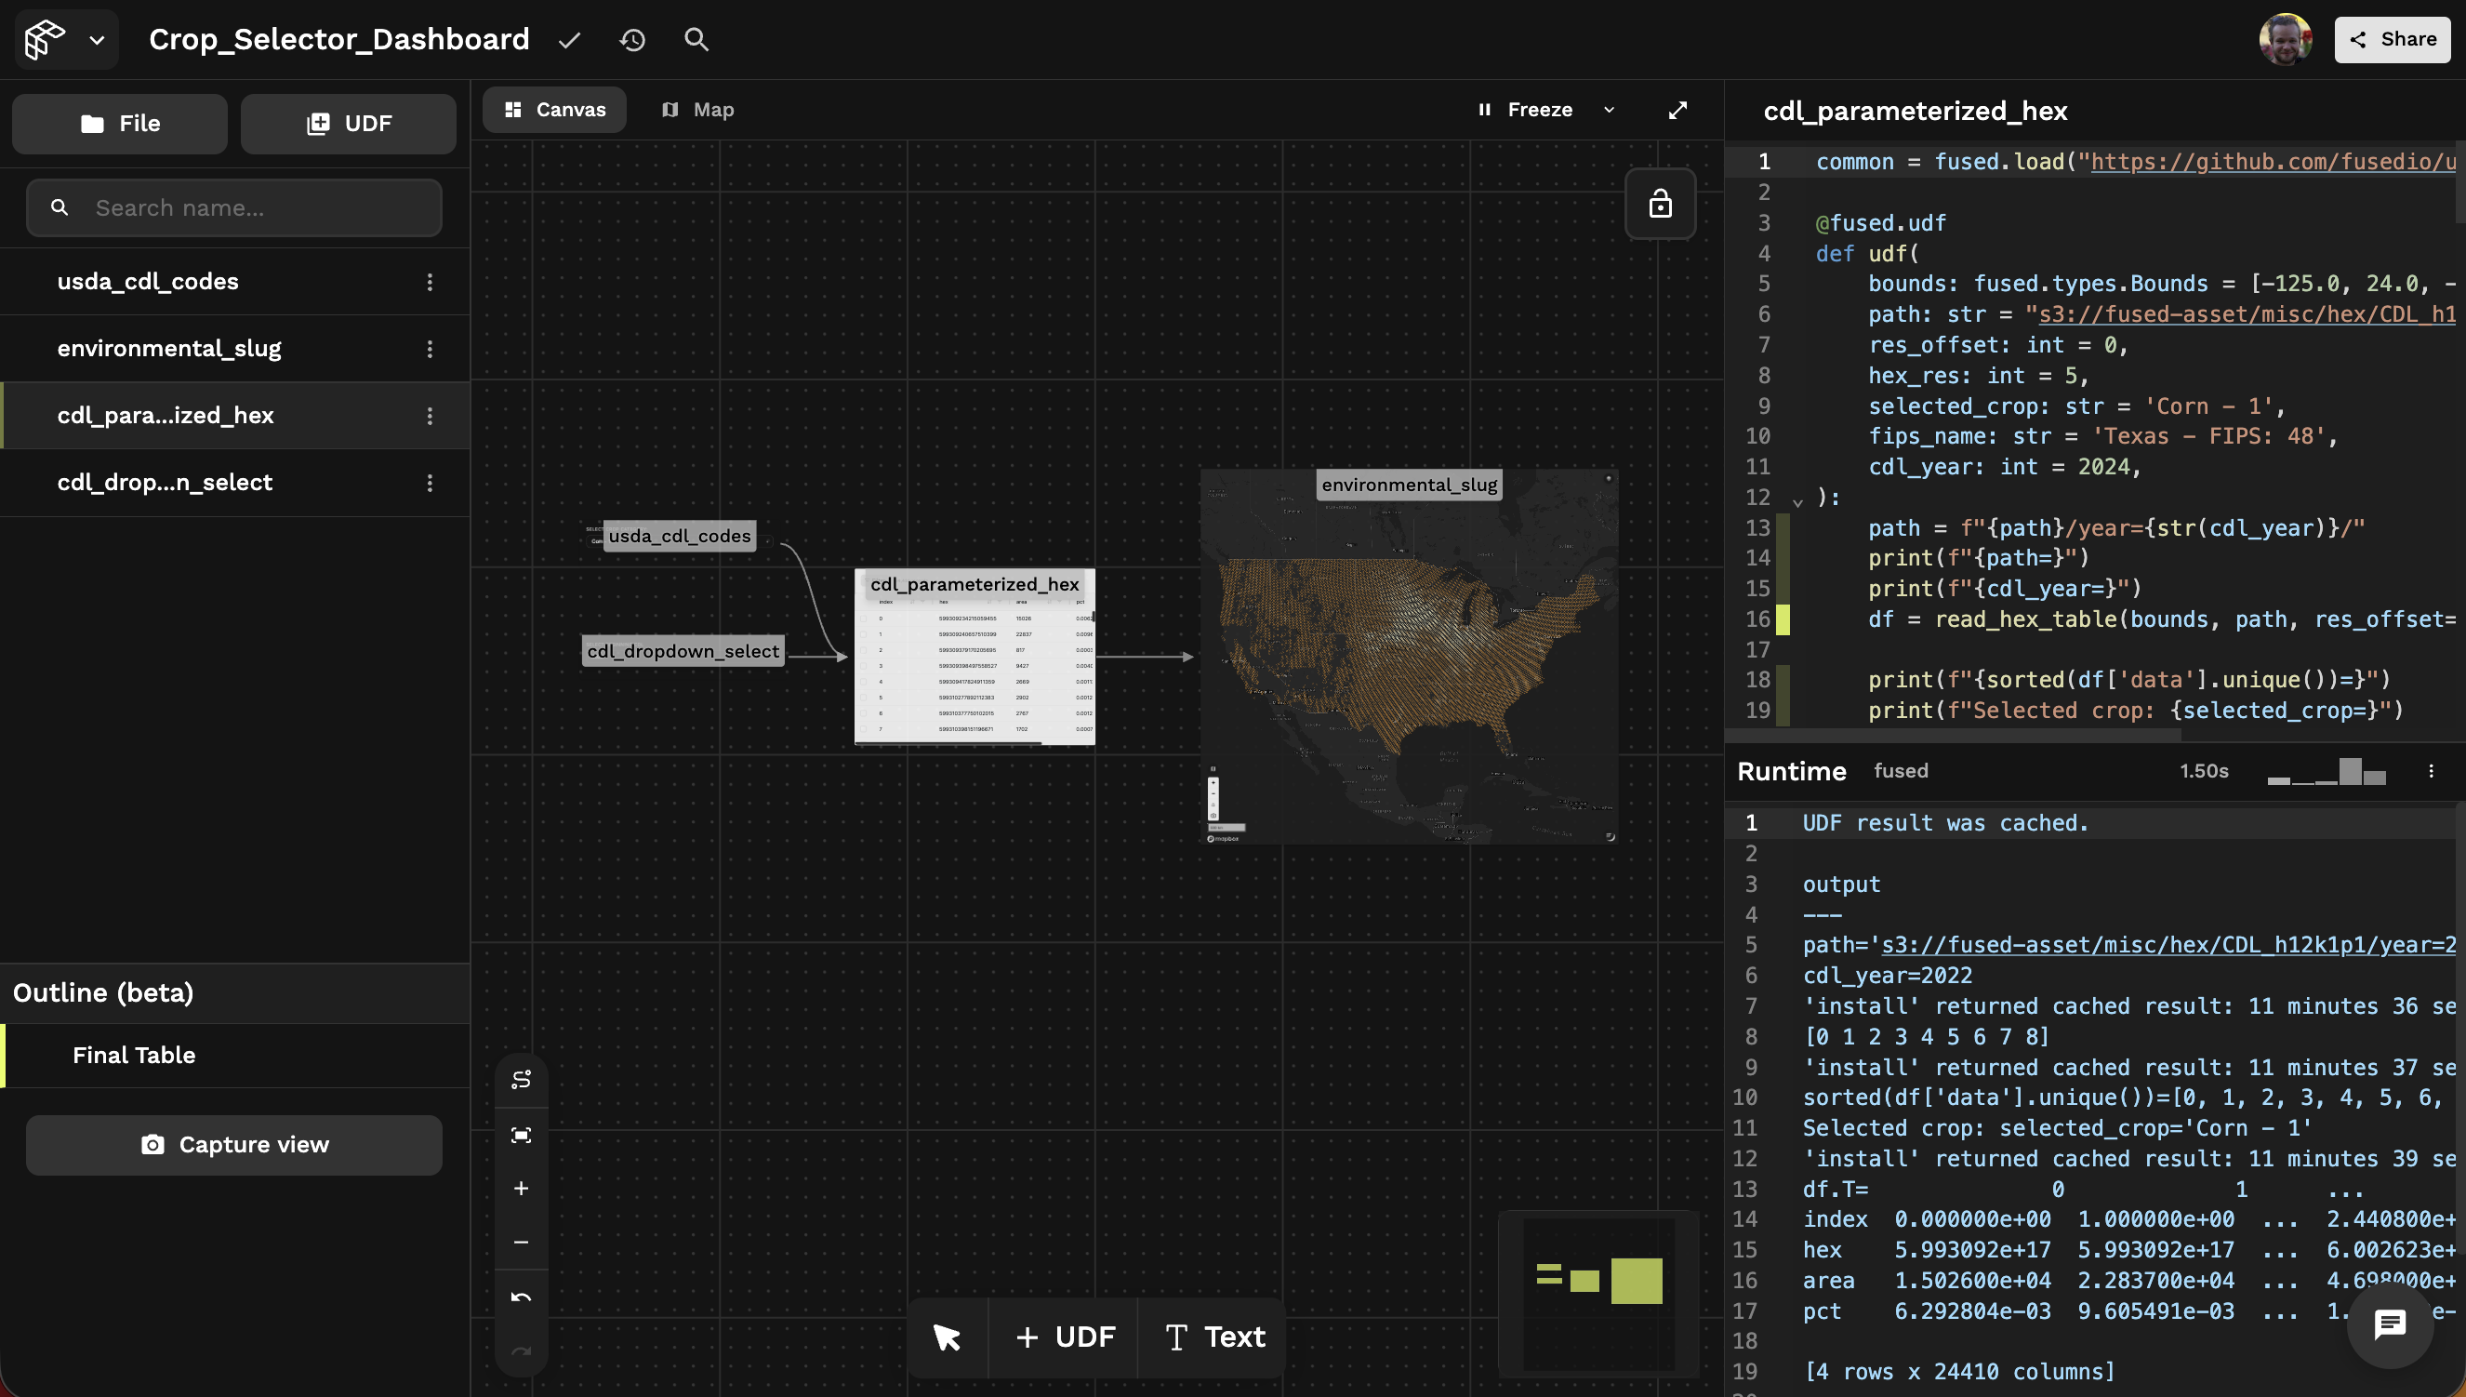The height and width of the screenshot is (1397, 2466).
Task: Click the auto-layout nodes icon
Action: [x=521, y=1080]
